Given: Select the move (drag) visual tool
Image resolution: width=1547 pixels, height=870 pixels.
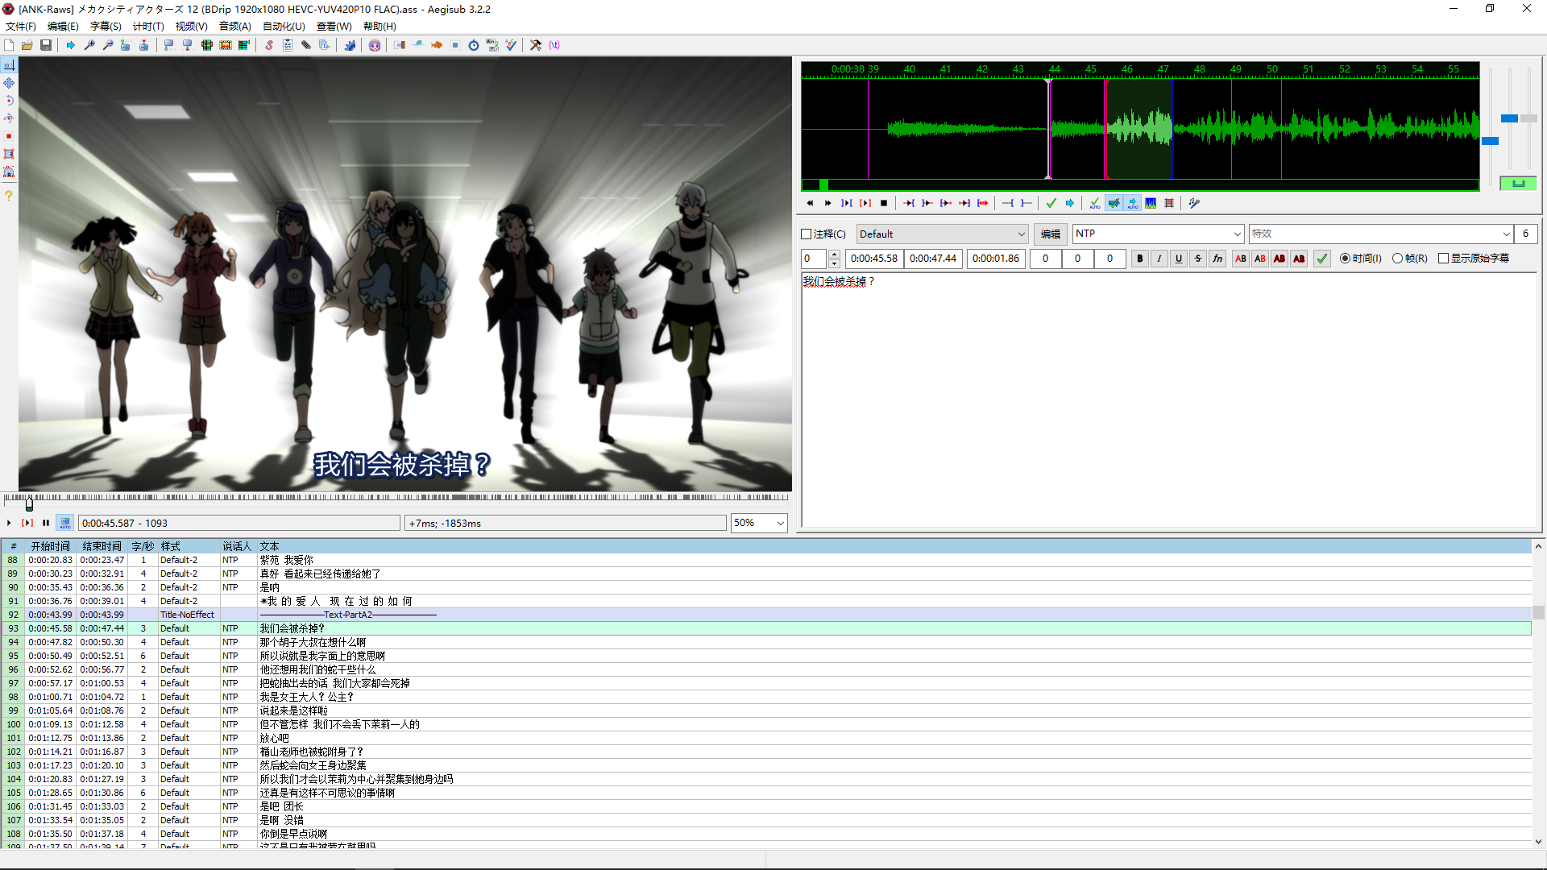Looking at the screenshot, I should [x=9, y=83].
